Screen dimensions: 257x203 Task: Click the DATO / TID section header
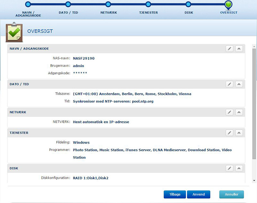126,84
